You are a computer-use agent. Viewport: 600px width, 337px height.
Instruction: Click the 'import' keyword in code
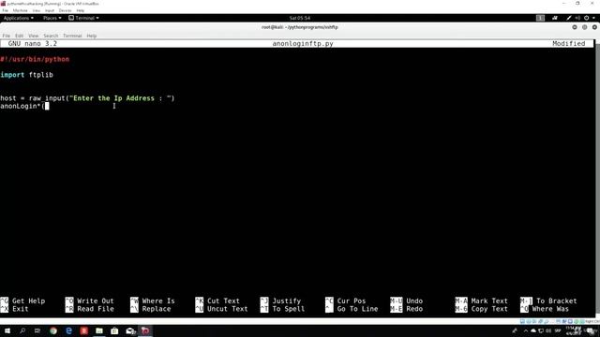coord(12,75)
